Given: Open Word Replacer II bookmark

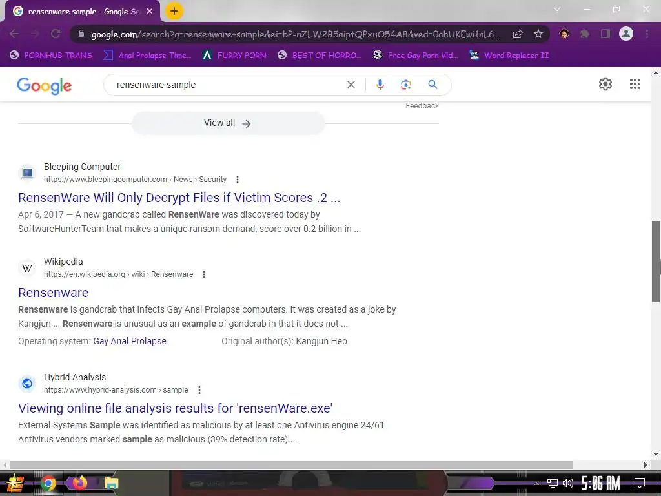Looking at the screenshot, I should point(509,56).
